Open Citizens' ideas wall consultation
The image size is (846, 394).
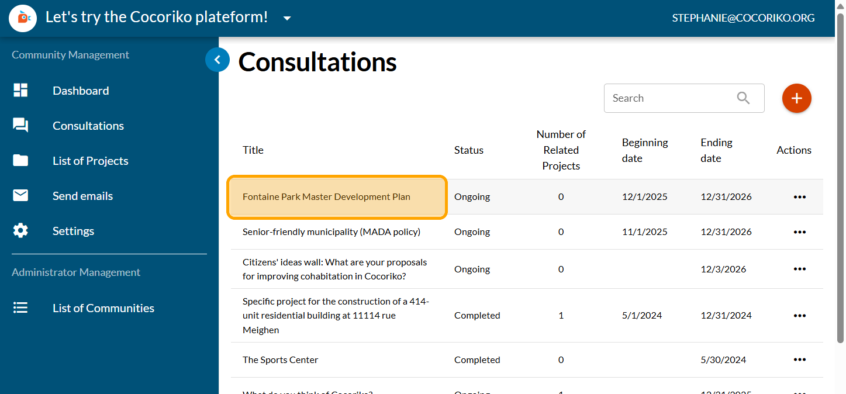click(334, 269)
